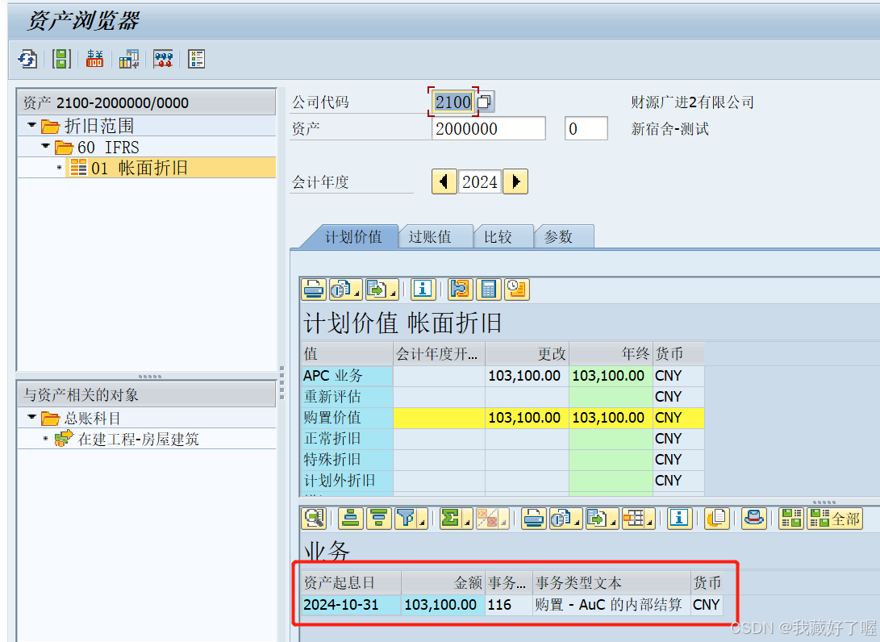Click the orange-blue currency translation icon

point(459,290)
